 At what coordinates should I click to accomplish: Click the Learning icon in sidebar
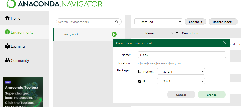[7, 46]
